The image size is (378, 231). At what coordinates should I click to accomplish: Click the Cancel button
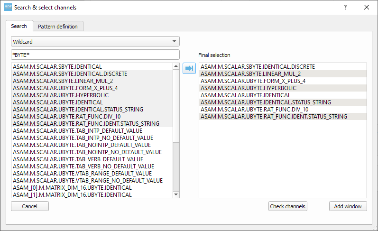coord(30,206)
